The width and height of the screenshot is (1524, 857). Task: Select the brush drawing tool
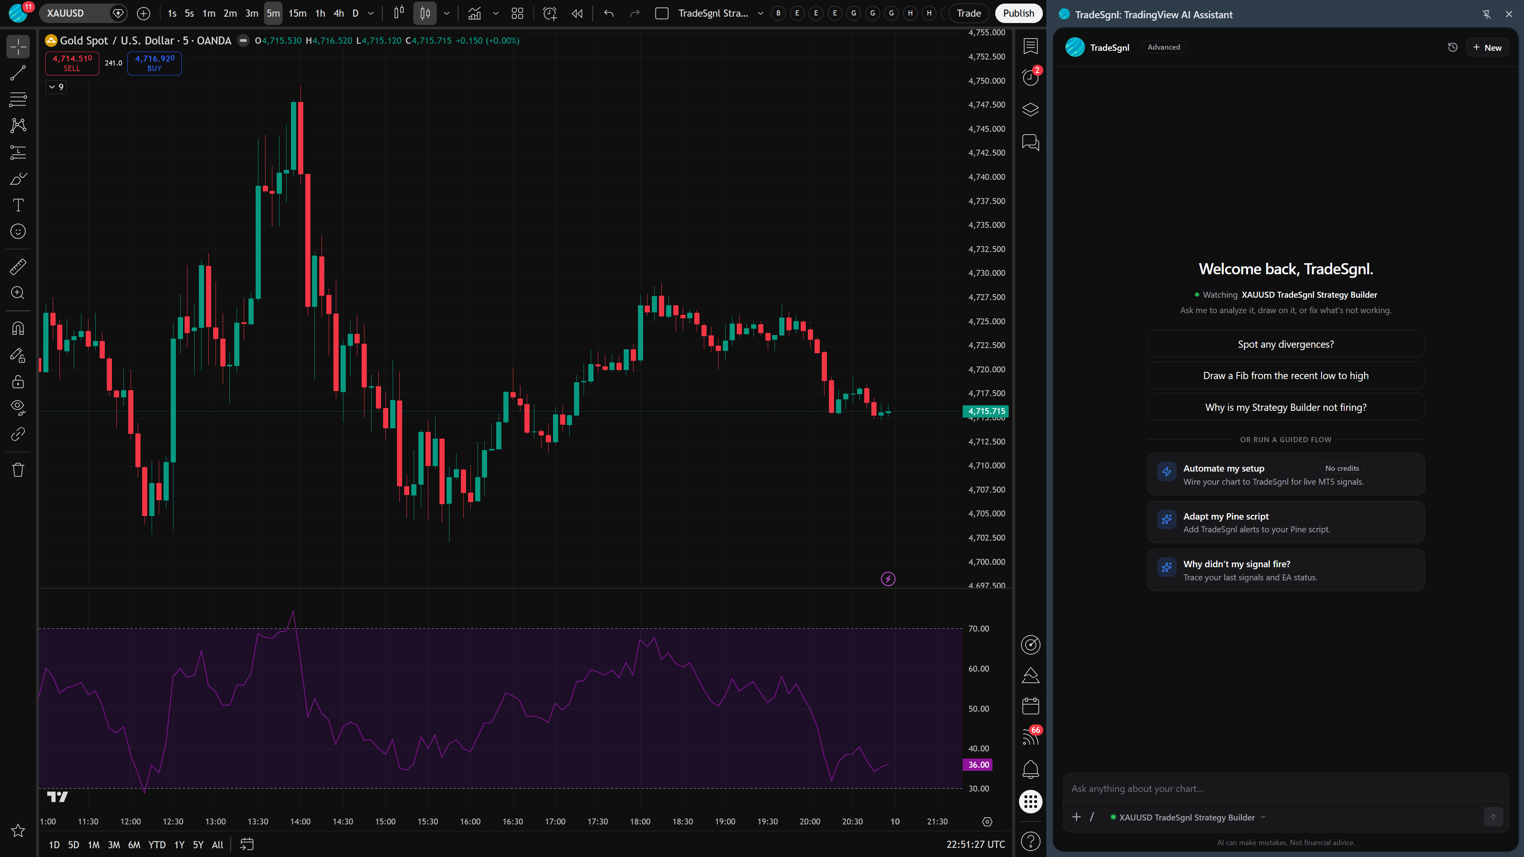click(18, 179)
